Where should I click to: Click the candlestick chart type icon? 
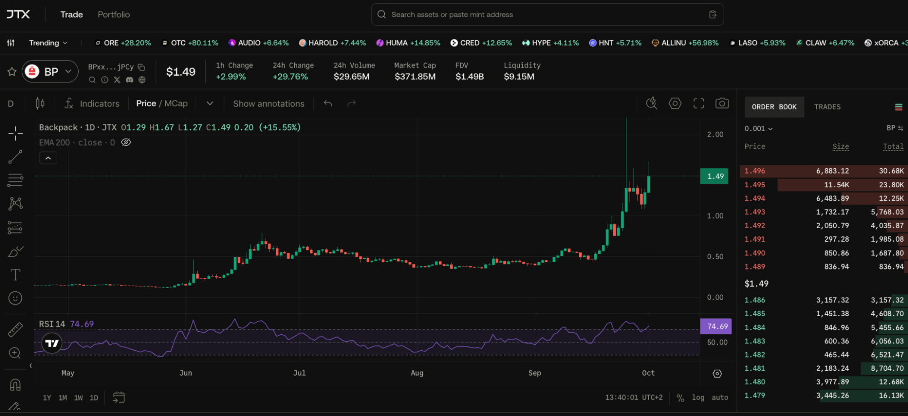pyautogui.click(x=40, y=103)
